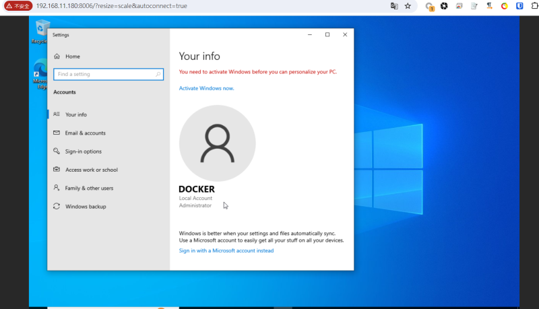Click the Accounts section heading
539x309 pixels.
point(65,92)
